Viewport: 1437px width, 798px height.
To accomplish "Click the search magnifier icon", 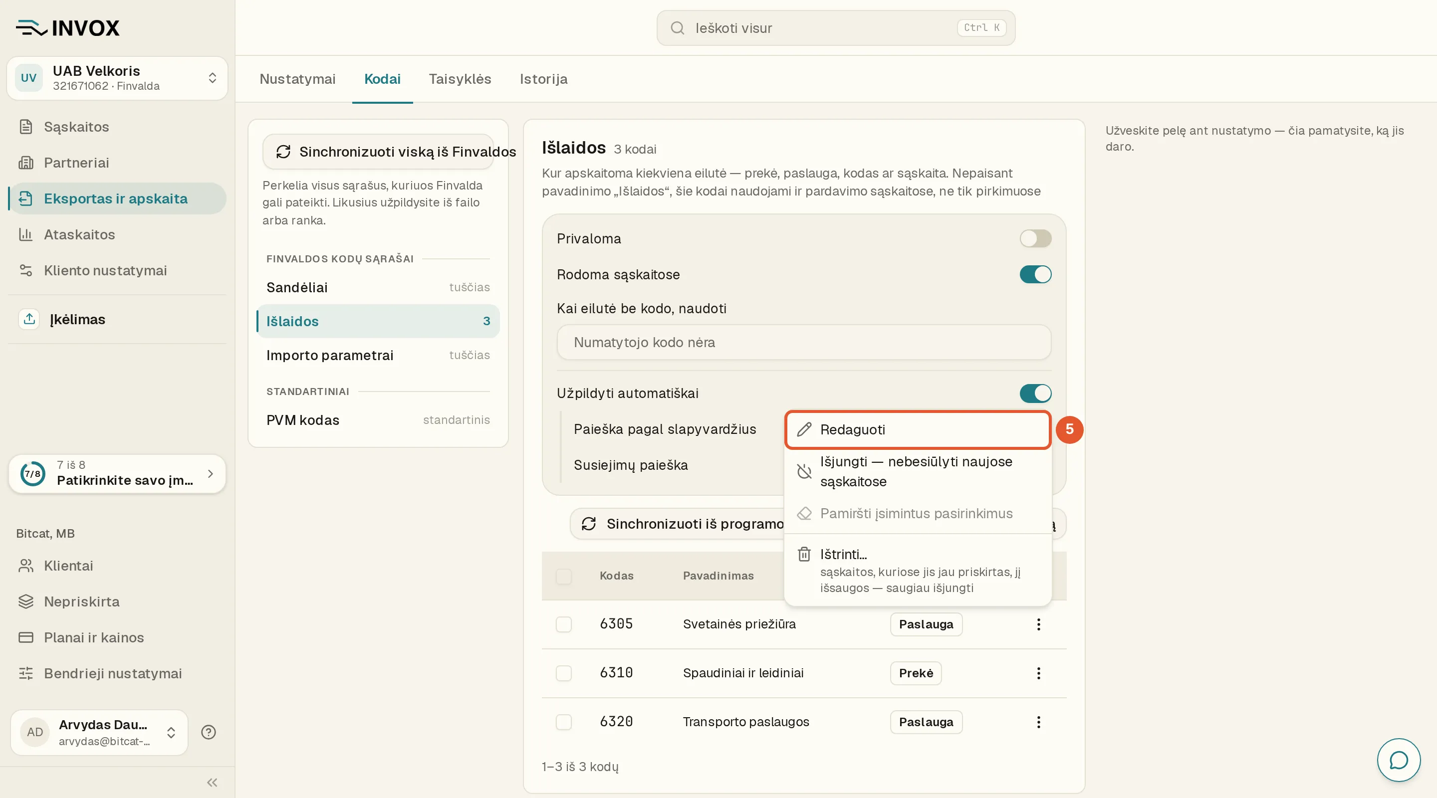I will [677, 28].
